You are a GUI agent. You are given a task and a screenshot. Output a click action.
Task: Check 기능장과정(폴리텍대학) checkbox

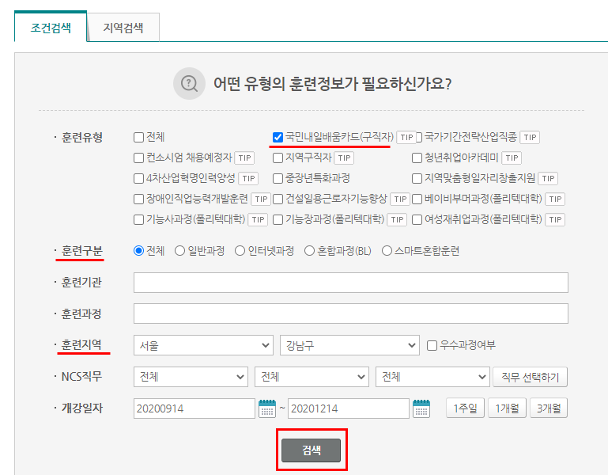[278, 219]
